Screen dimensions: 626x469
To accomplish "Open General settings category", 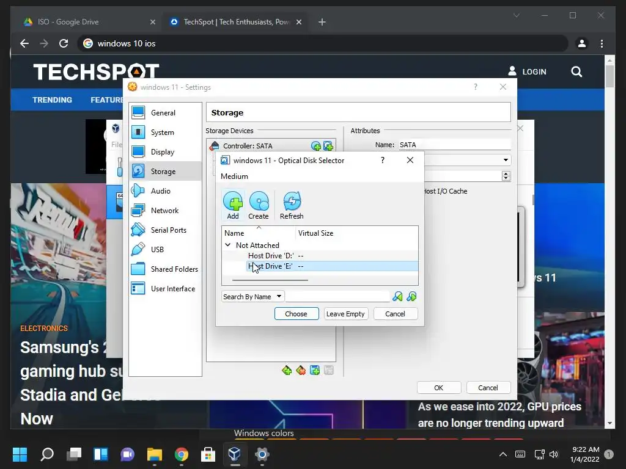I will coord(165,113).
